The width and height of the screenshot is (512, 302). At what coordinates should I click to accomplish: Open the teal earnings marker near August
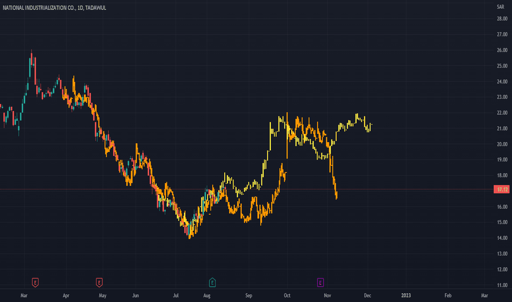coord(212,282)
